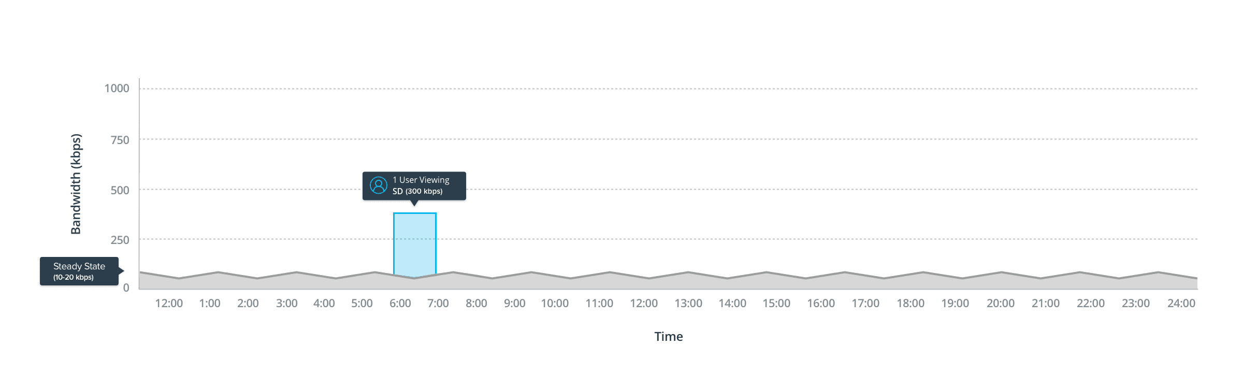Select the 18:00 time marker
This screenshot has width=1257, height=374.
[911, 304]
